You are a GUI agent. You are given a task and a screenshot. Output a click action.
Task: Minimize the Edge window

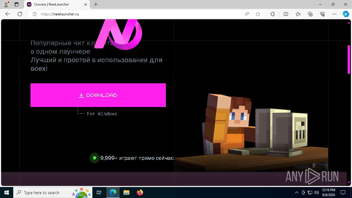click(320, 4)
